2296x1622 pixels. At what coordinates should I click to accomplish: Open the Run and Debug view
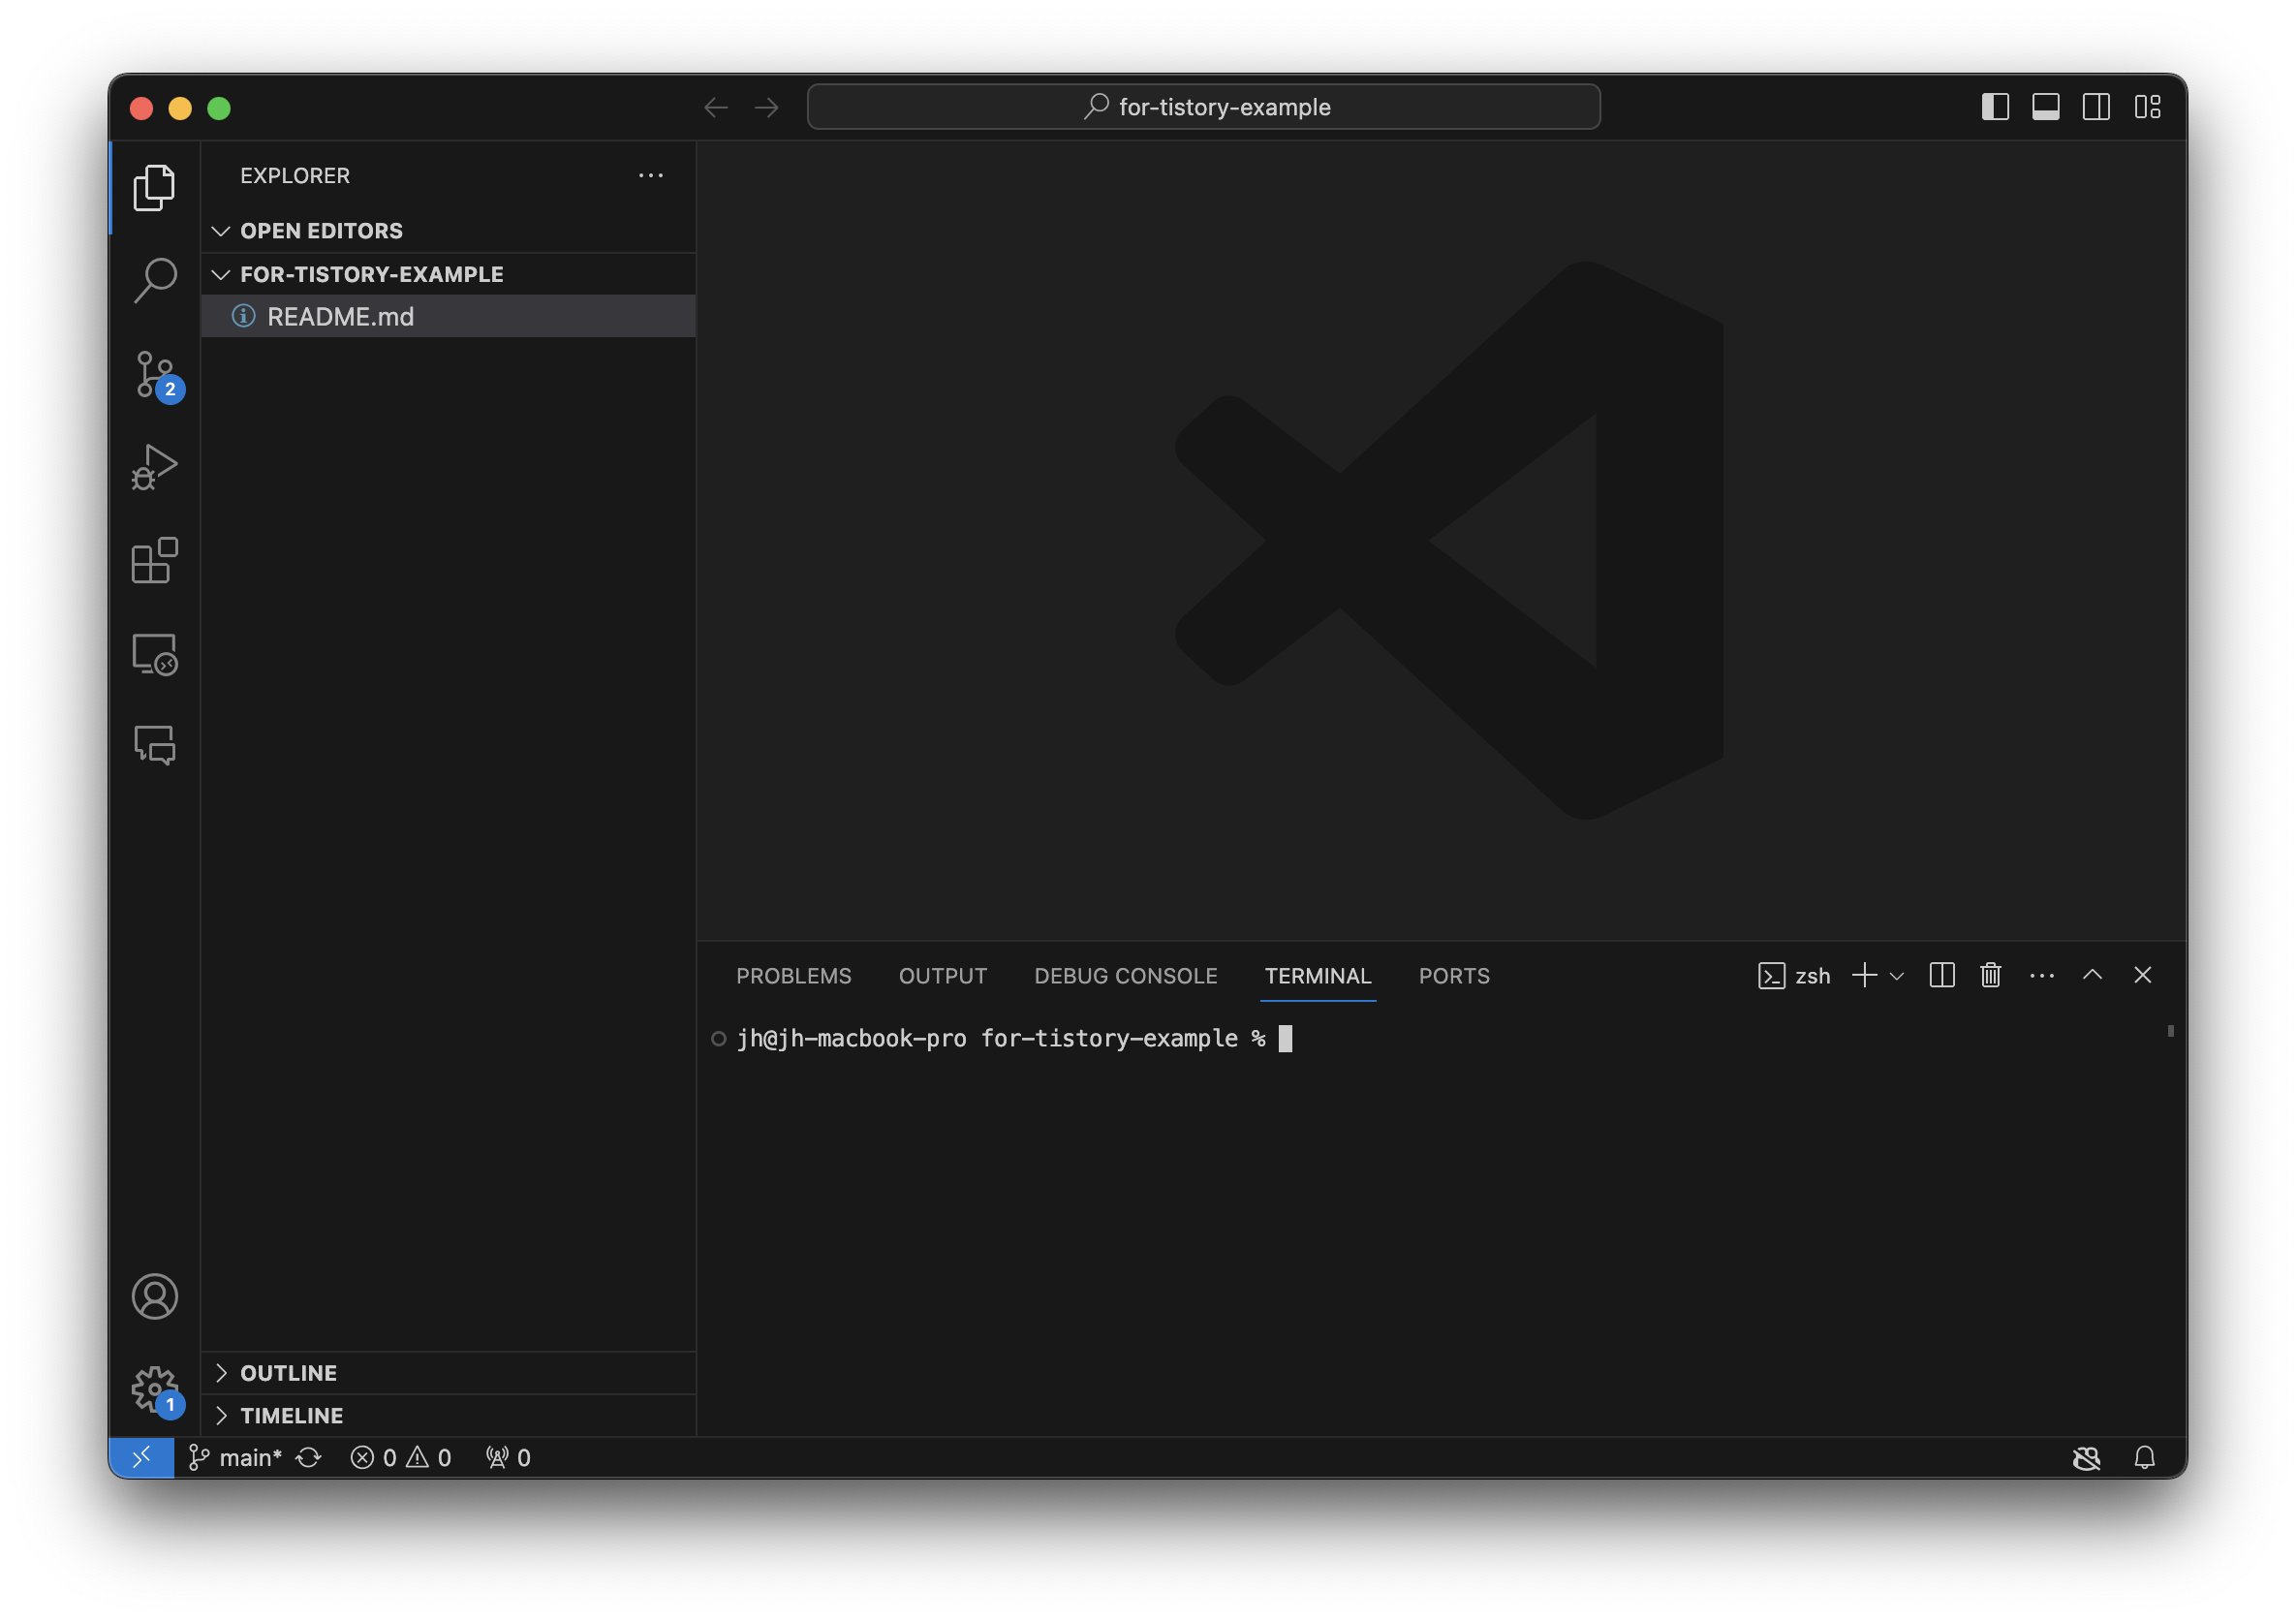155,467
